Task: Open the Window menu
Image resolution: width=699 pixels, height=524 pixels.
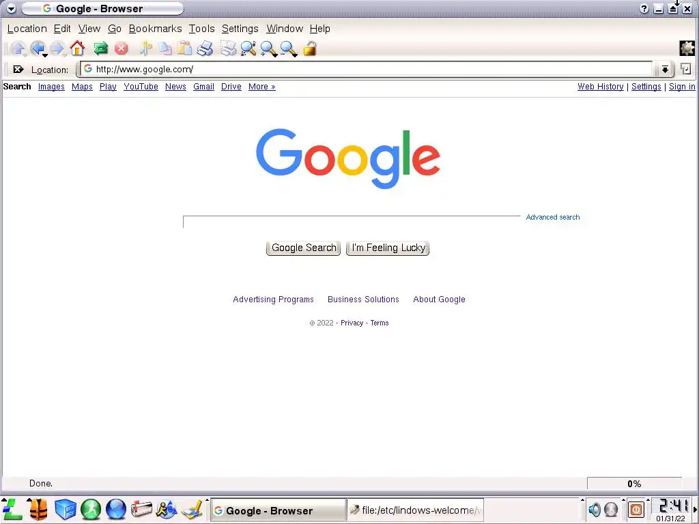Action: coord(285,29)
